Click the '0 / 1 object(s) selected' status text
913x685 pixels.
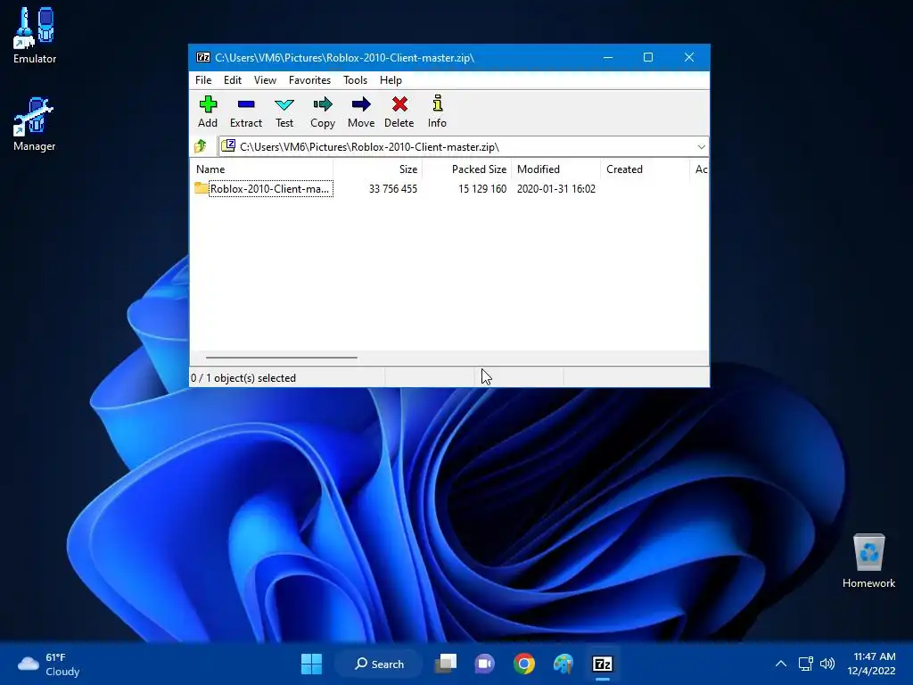(243, 378)
